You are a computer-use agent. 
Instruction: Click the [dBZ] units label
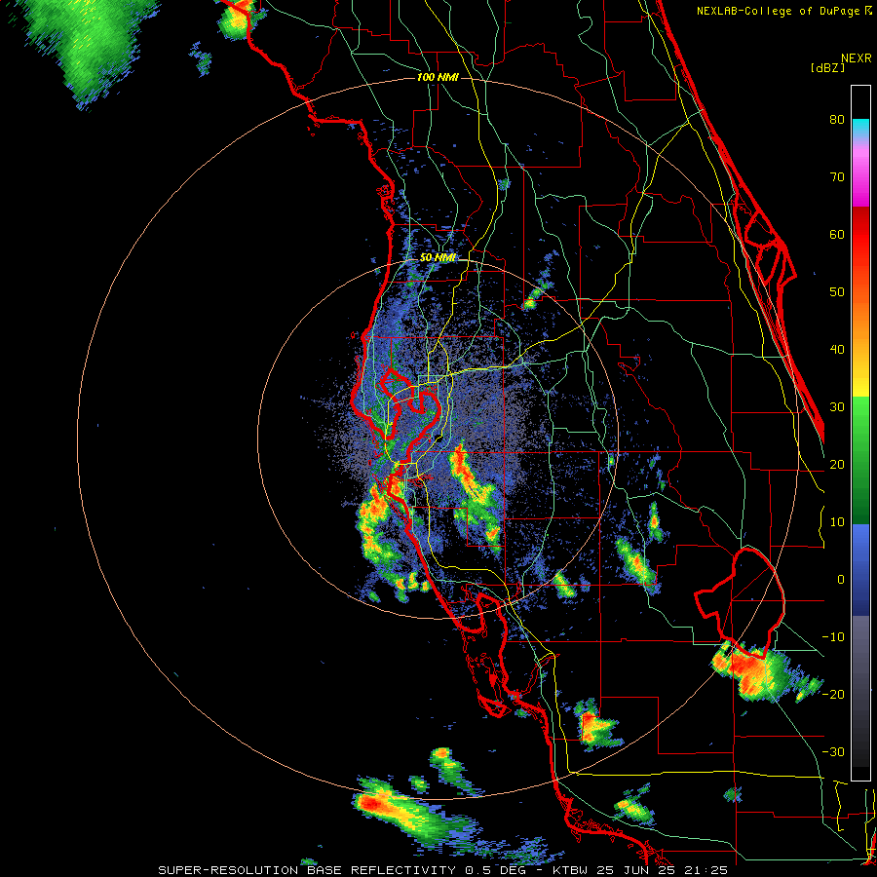827,67
